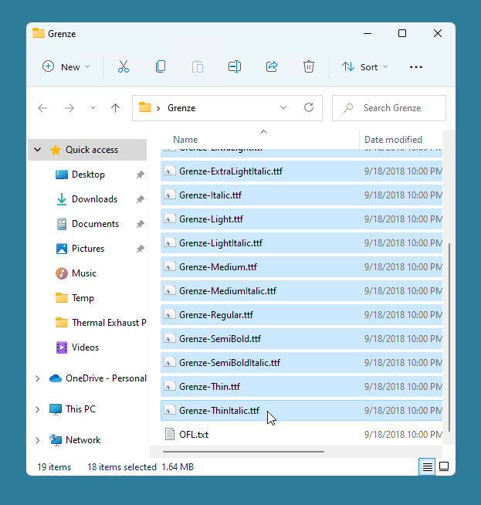Viewport: 481px width, 505px height.
Task: Switch to large thumbnails view icon
Action: [444, 466]
